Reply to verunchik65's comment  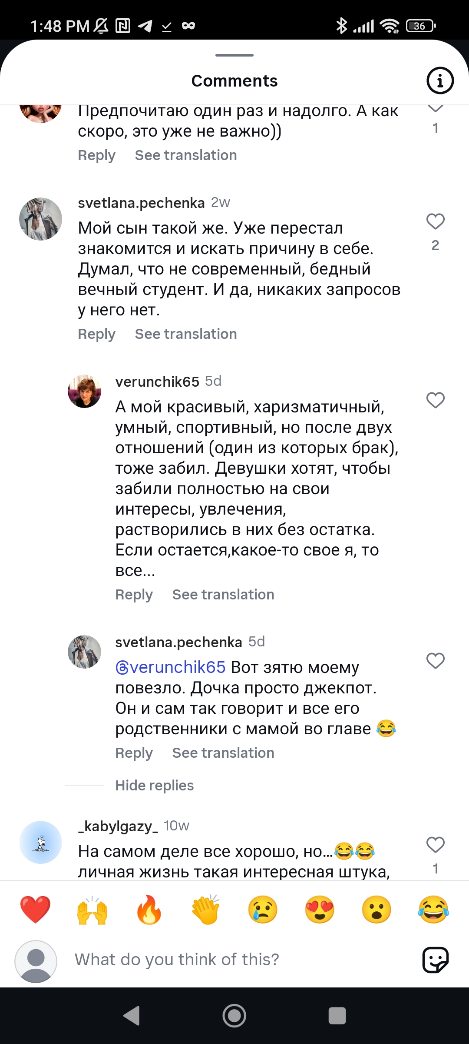(x=134, y=595)
